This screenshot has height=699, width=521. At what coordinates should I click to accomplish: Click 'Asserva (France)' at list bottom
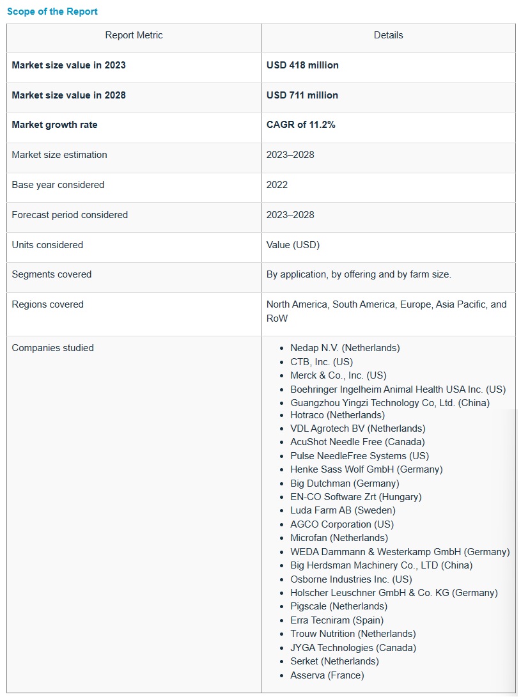coord(327,675)
